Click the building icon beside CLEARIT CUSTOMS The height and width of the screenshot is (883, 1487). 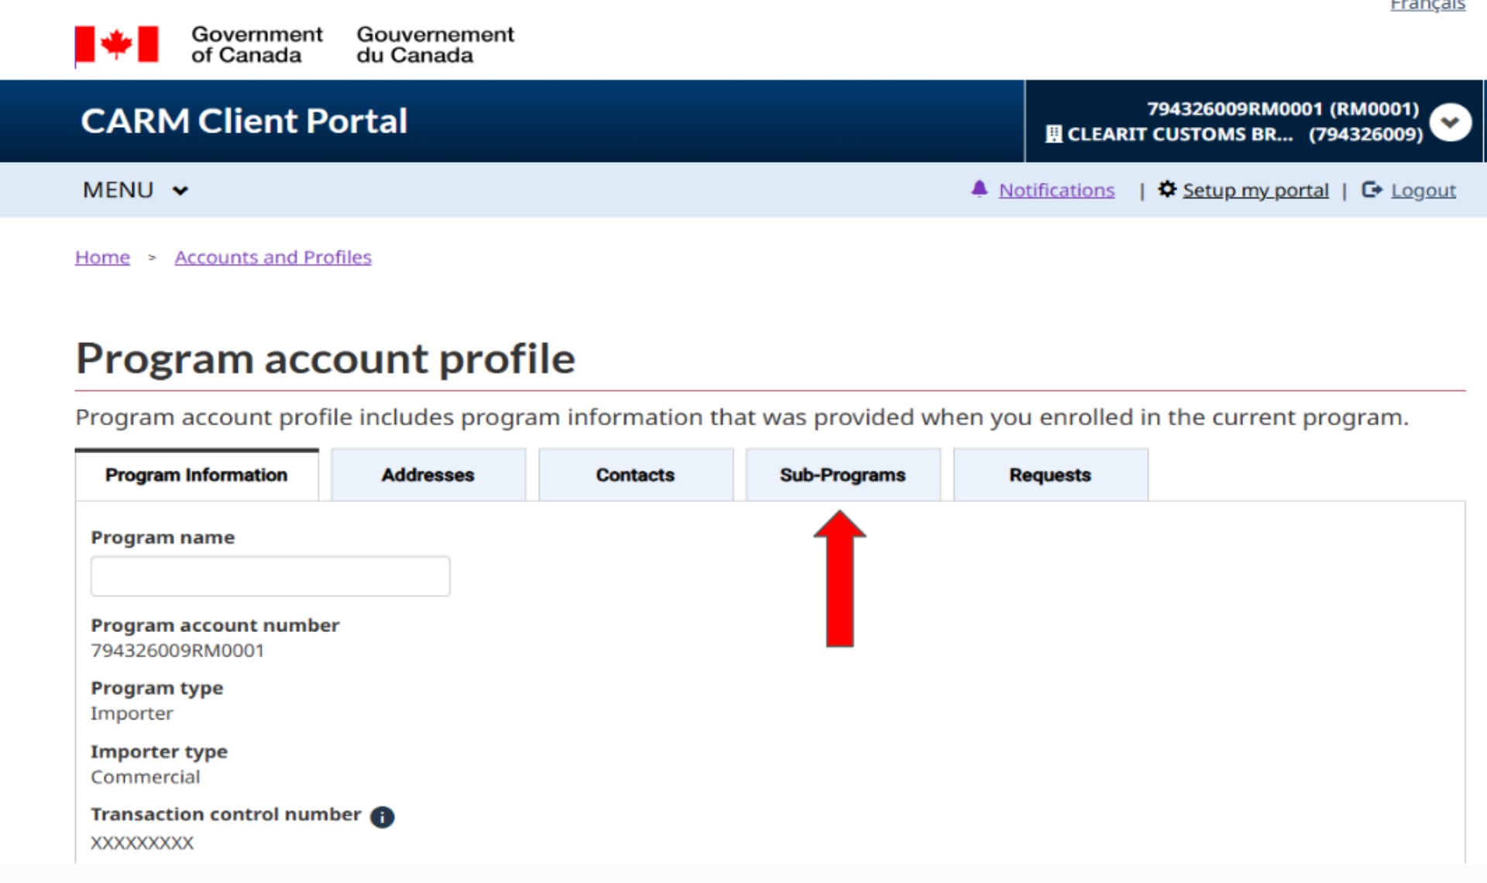click(1053, 134)
